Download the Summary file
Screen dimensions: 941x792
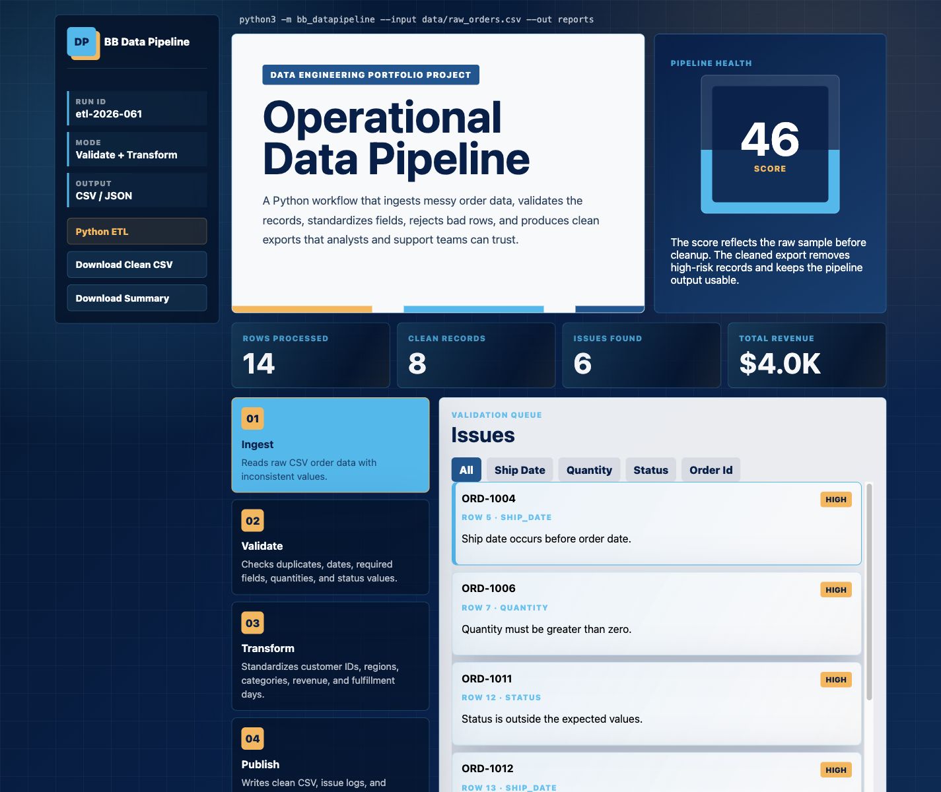137,298
